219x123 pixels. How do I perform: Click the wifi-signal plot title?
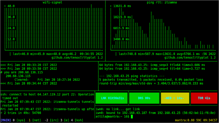[52, 2]
